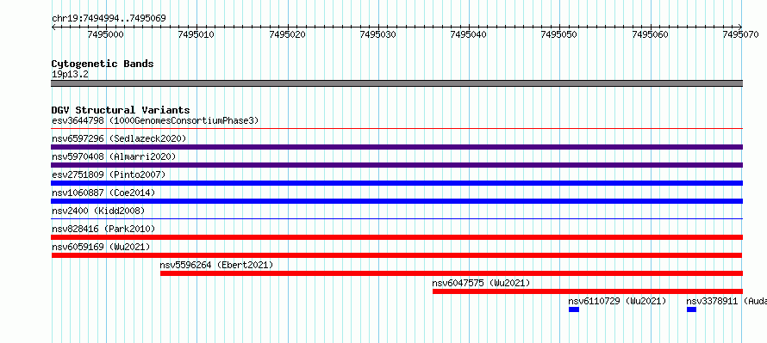Screen dimensions: 767x343
Task: Click the gray 19p13.2 cytogenetic band bar
Action: [x=396, y=83]
